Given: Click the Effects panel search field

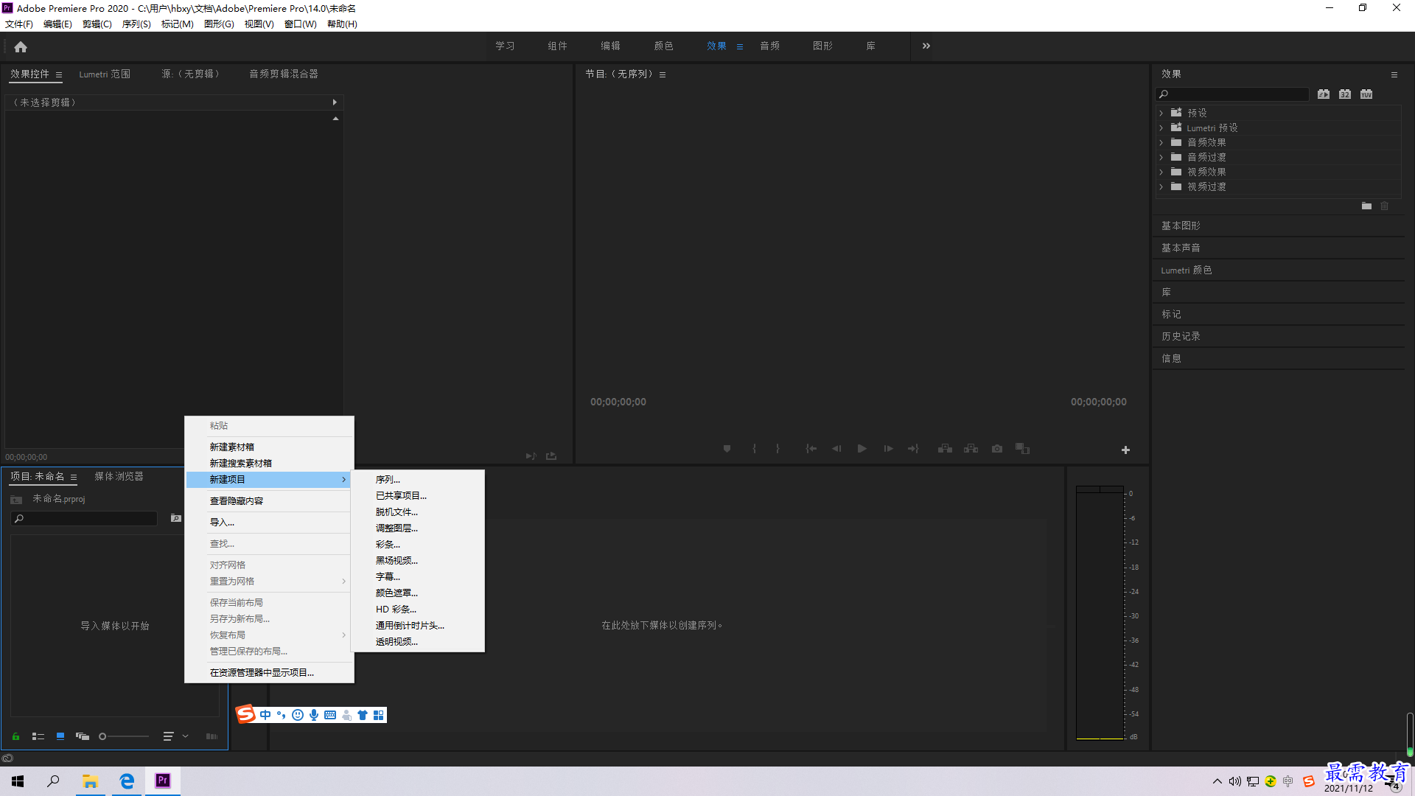Looking at the screenshot, I should (x=1232, y=94).
